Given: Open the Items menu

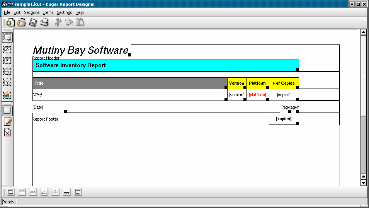Looking at the screenshot, I should pyautogui.click(x=48, y=12).
